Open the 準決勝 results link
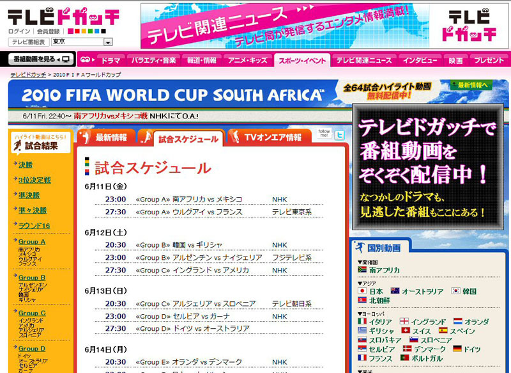 pyautogui.click(x=29, y=195)
